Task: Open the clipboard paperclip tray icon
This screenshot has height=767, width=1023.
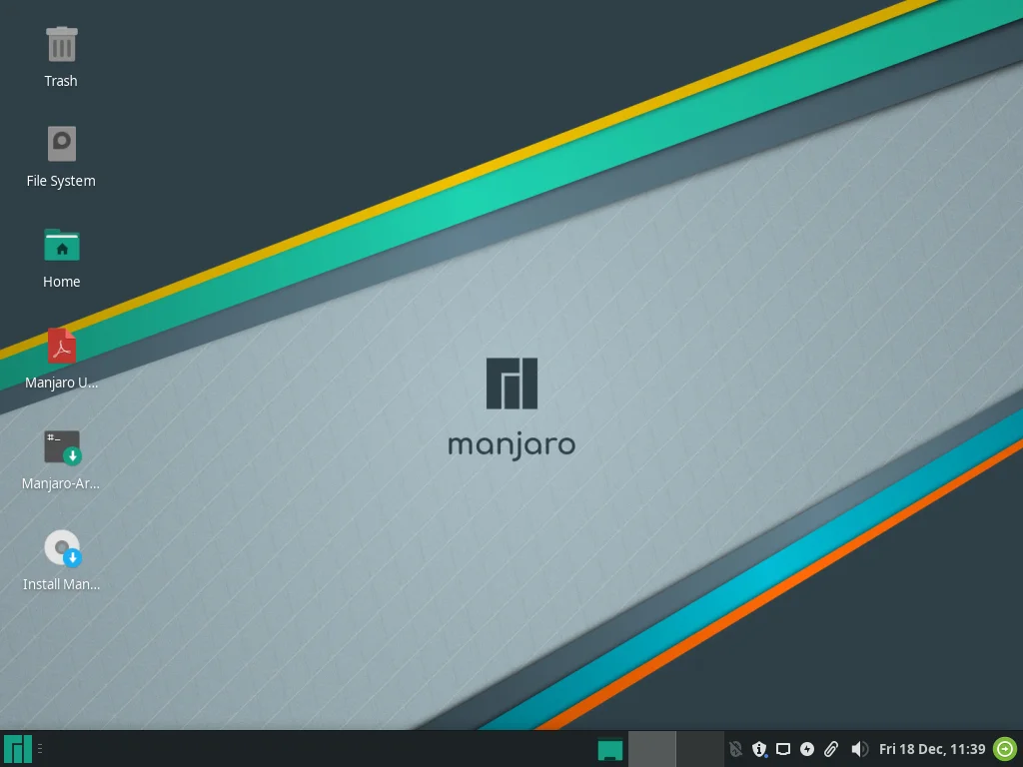Action: pos(830,749)
